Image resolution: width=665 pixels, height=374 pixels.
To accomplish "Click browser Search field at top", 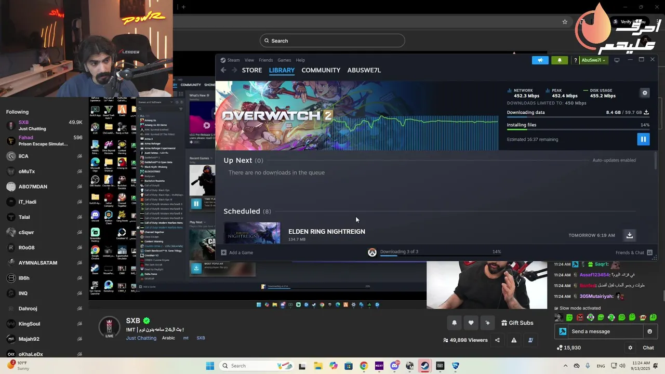I will [x=332, y=41].
